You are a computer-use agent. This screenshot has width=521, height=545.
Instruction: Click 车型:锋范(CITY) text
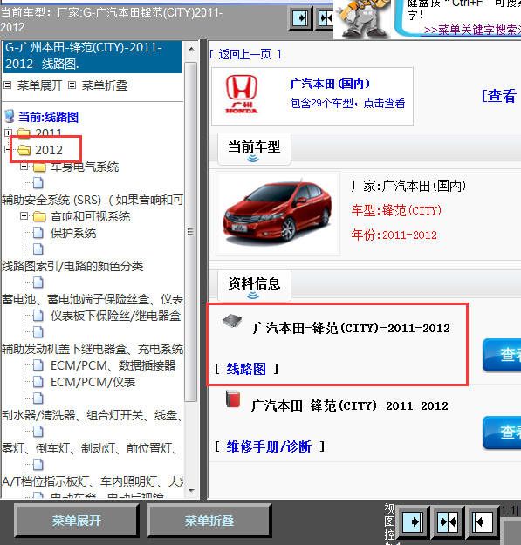[x=396, y=211]
